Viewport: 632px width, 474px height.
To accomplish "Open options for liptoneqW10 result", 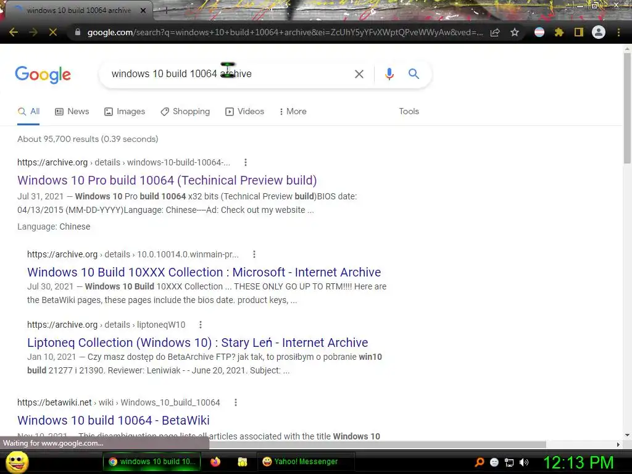I will click(x=201, y=325).
